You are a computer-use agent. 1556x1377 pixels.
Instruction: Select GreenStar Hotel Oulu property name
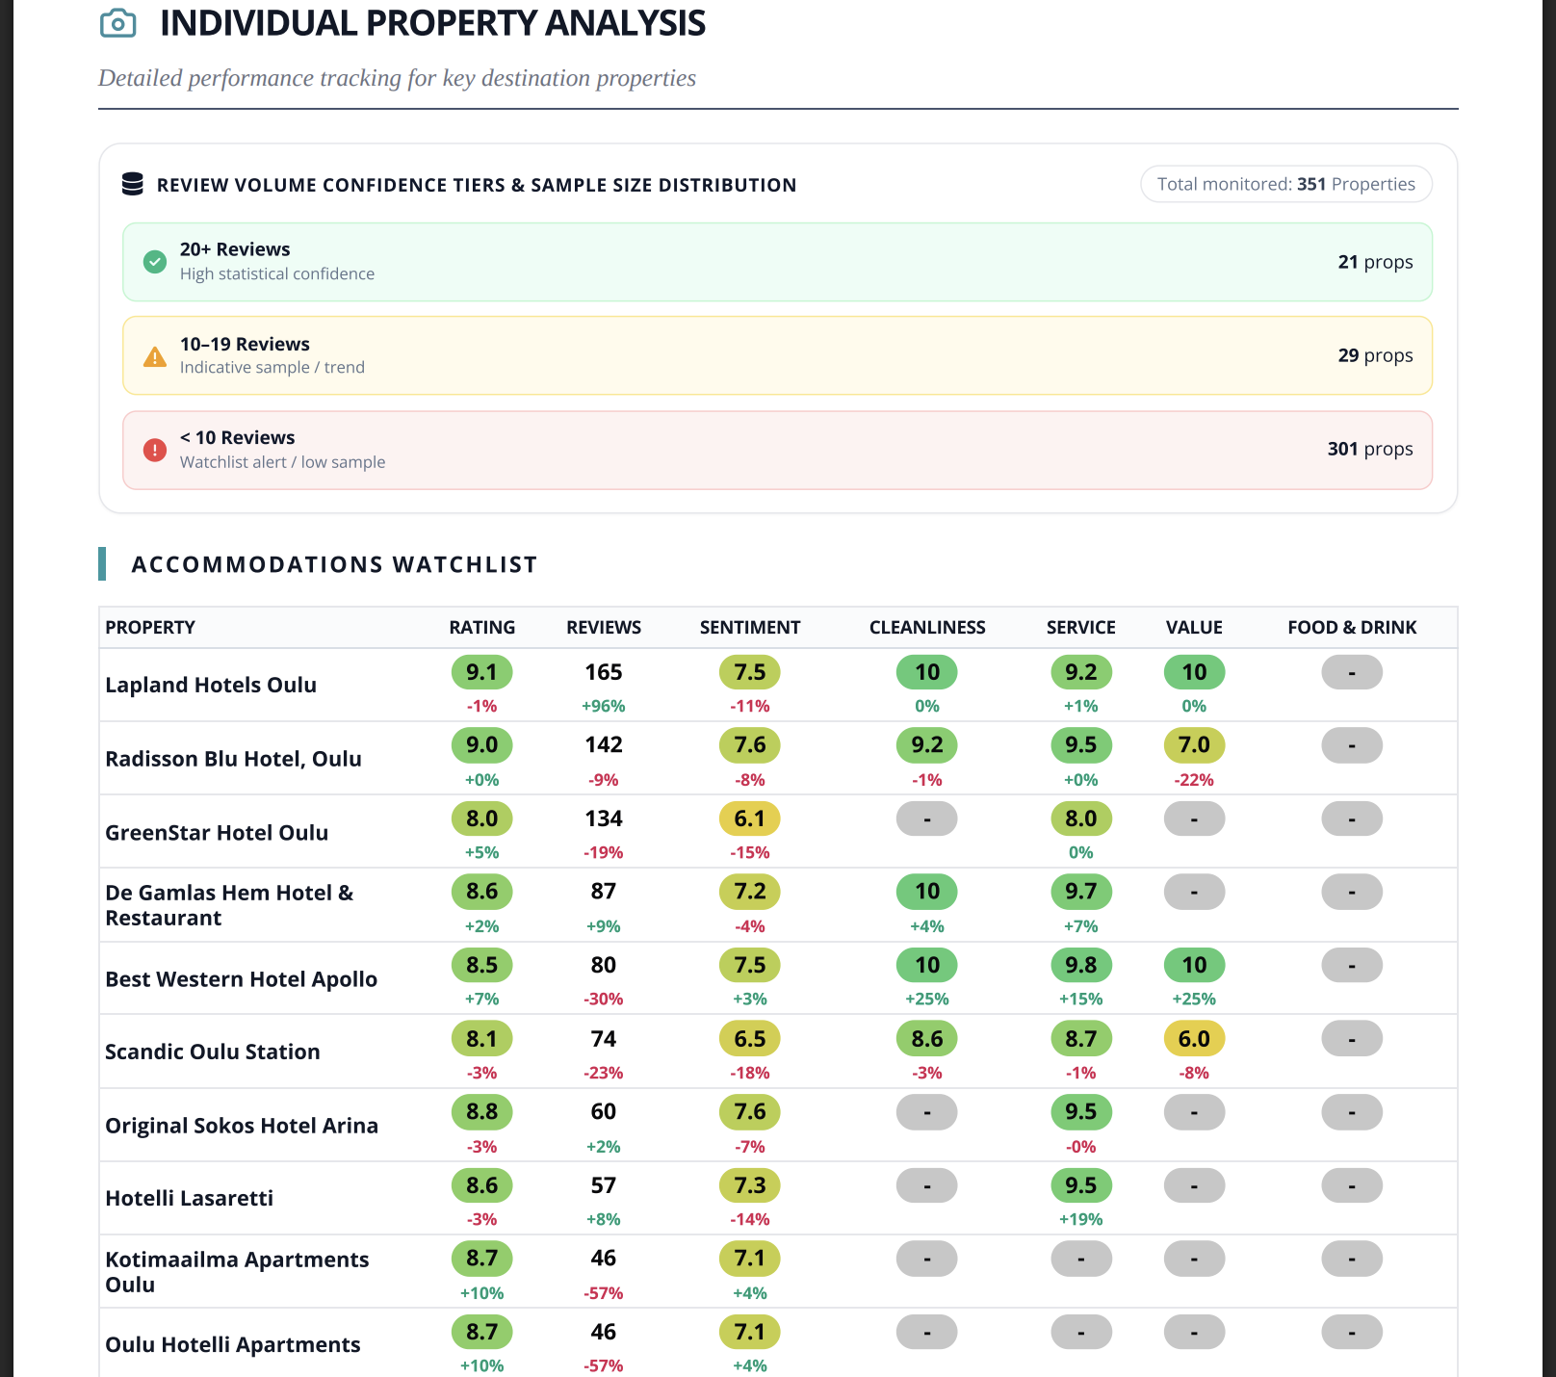click(217, 832)
